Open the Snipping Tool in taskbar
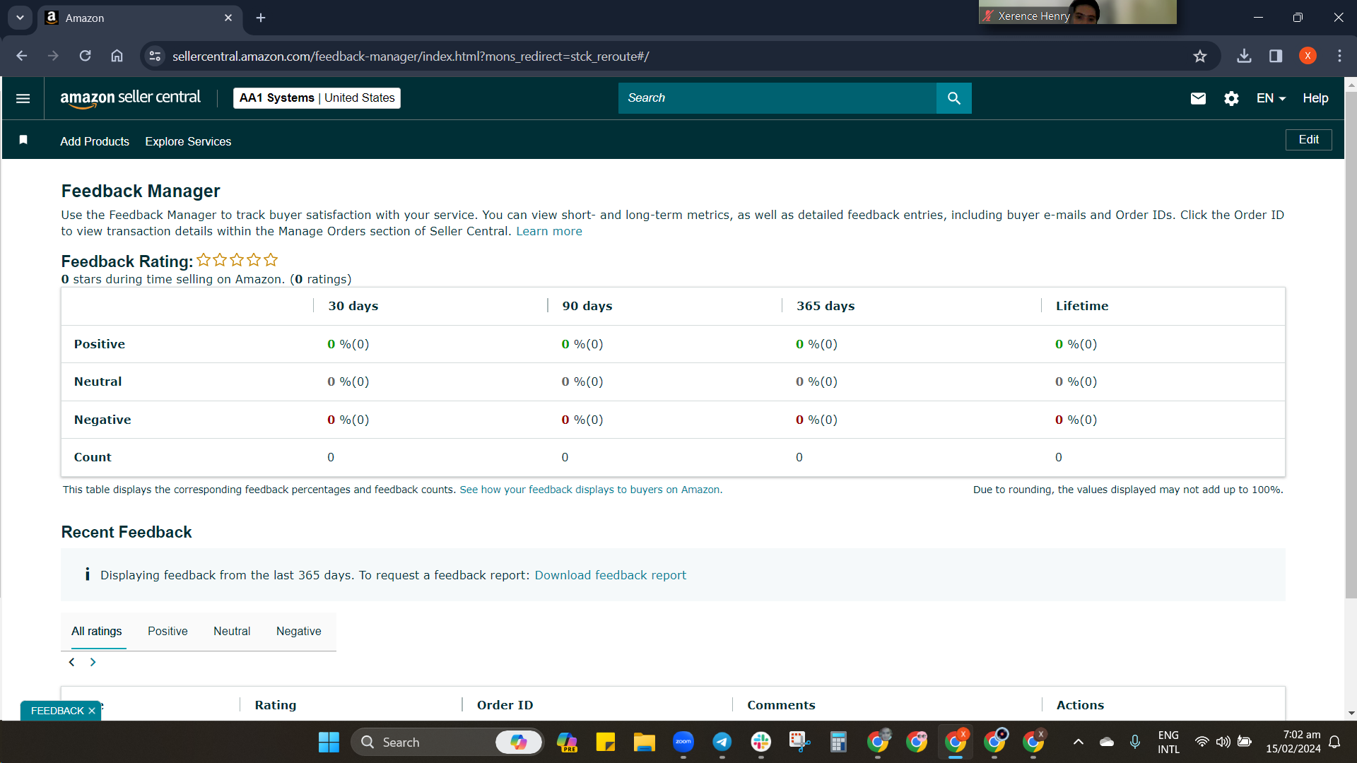This screenshot has width=1357, height=763. 799,742
